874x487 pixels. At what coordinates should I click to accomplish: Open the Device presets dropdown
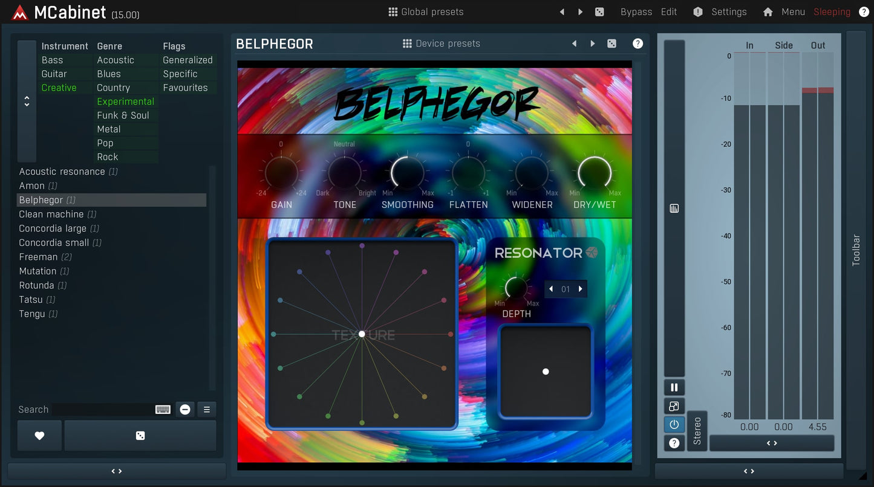coord(442,44)
